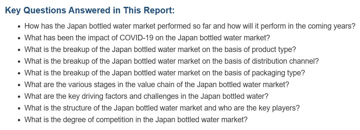The image size is (360, 130).
Task: Click the bullet before the value chain question
Action: click(x=20, y=85)
